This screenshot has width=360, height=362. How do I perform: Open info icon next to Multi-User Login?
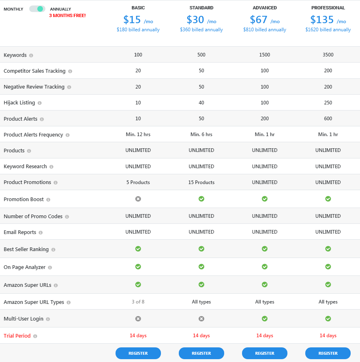48,319
